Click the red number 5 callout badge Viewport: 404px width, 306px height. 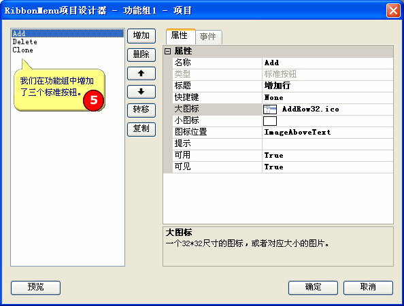tap(94, 100)
